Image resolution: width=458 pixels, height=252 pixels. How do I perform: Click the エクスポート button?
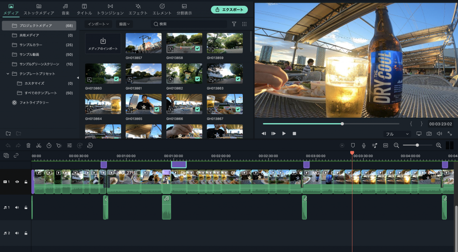tap(229, 10)
